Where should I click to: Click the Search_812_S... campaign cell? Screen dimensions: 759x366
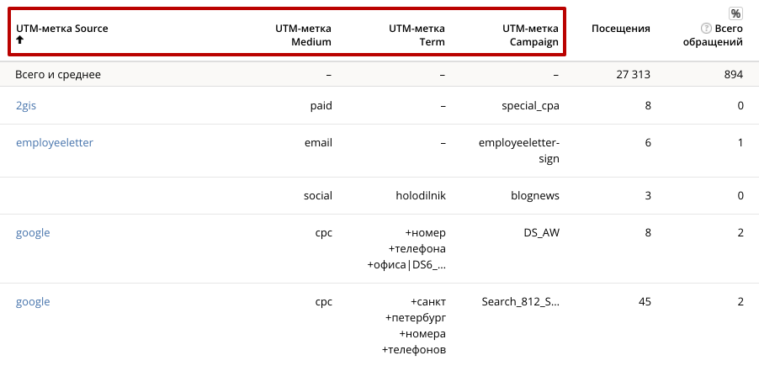click(520, 302)
